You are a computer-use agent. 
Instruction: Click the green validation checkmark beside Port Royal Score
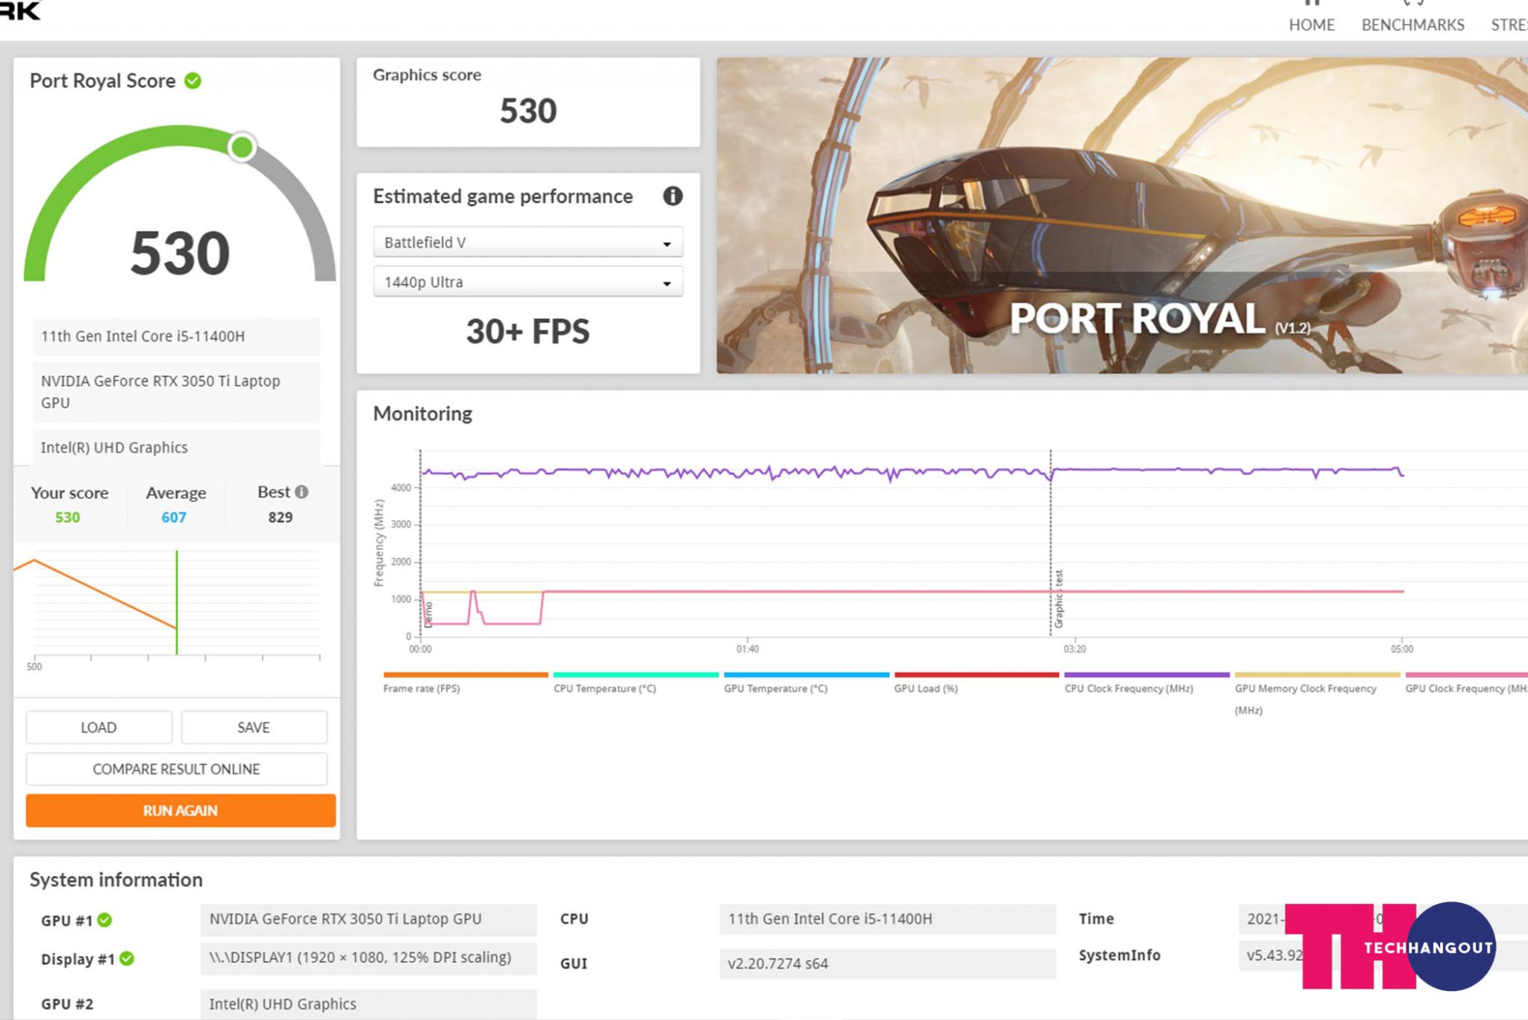(192, 81)
